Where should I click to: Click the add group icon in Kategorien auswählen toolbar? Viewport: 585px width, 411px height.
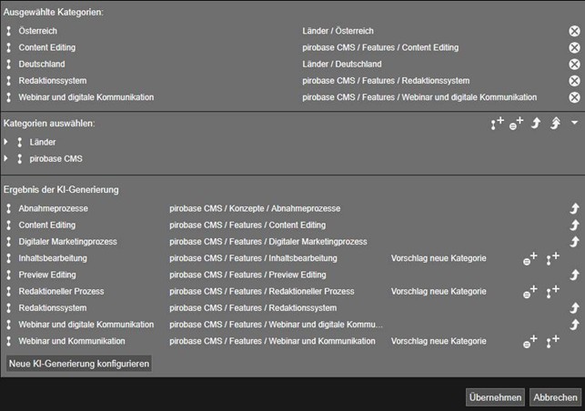(x=516, y=124)
